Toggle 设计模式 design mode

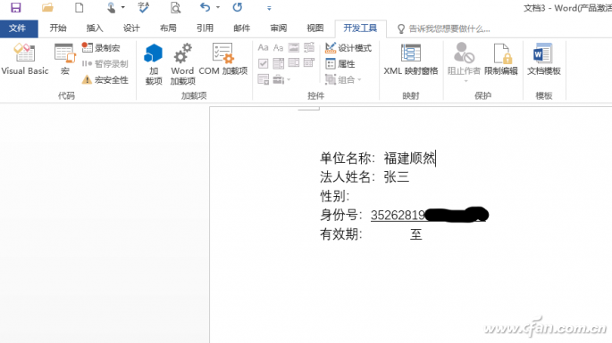click(x=348, y=48)
